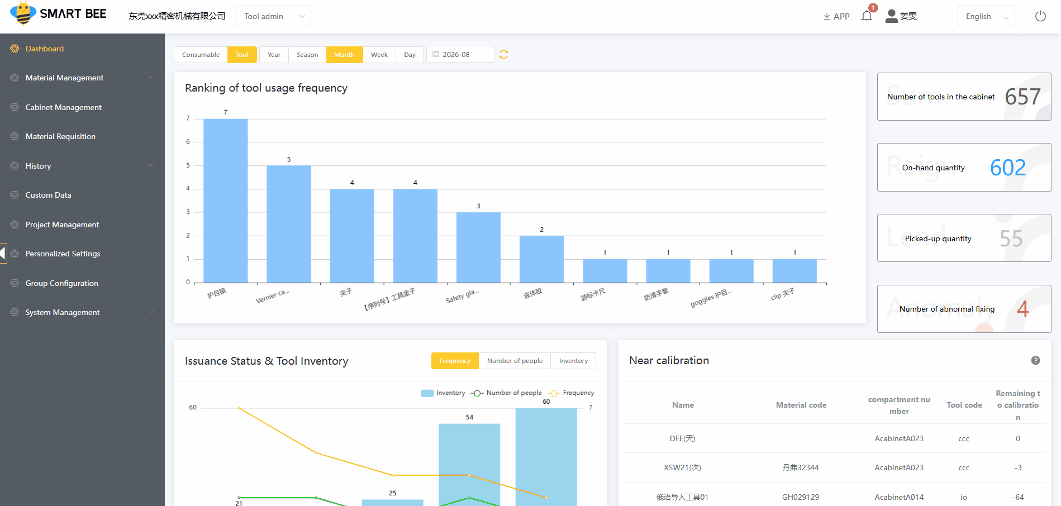This screenshot has width=1061, height=506.
Task: Click the Personalized Settings sidebar icon
Action: coord(15,254)
